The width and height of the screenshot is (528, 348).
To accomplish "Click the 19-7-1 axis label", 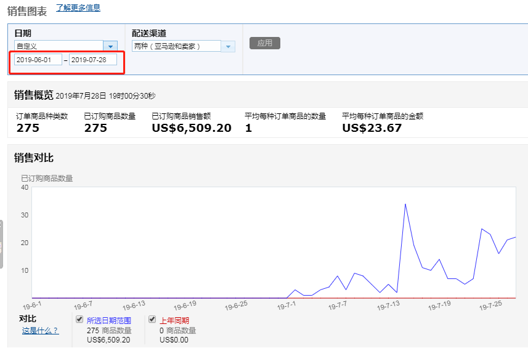I will 286,306.
